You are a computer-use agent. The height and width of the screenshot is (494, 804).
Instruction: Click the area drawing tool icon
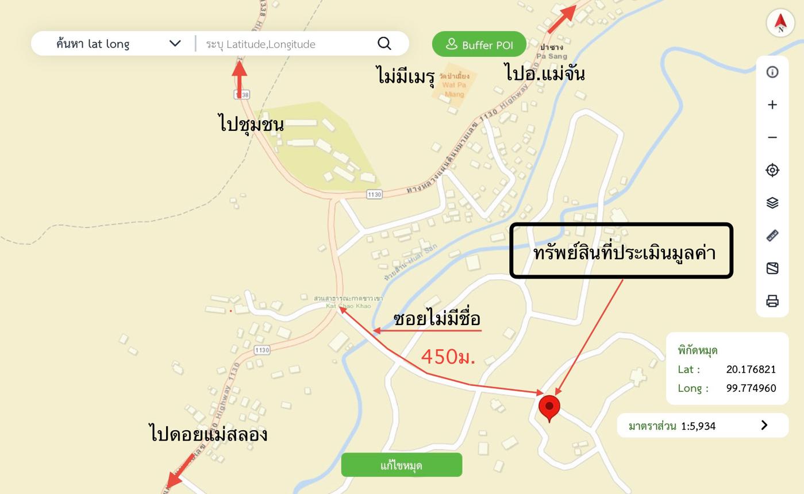pos(772,268)
